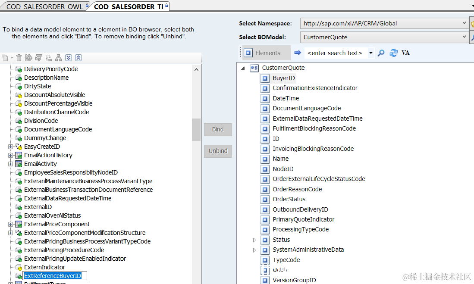Select PrimaryQuoteIndicator element
Screen dimensions: 474x284
tap(304, 219)
